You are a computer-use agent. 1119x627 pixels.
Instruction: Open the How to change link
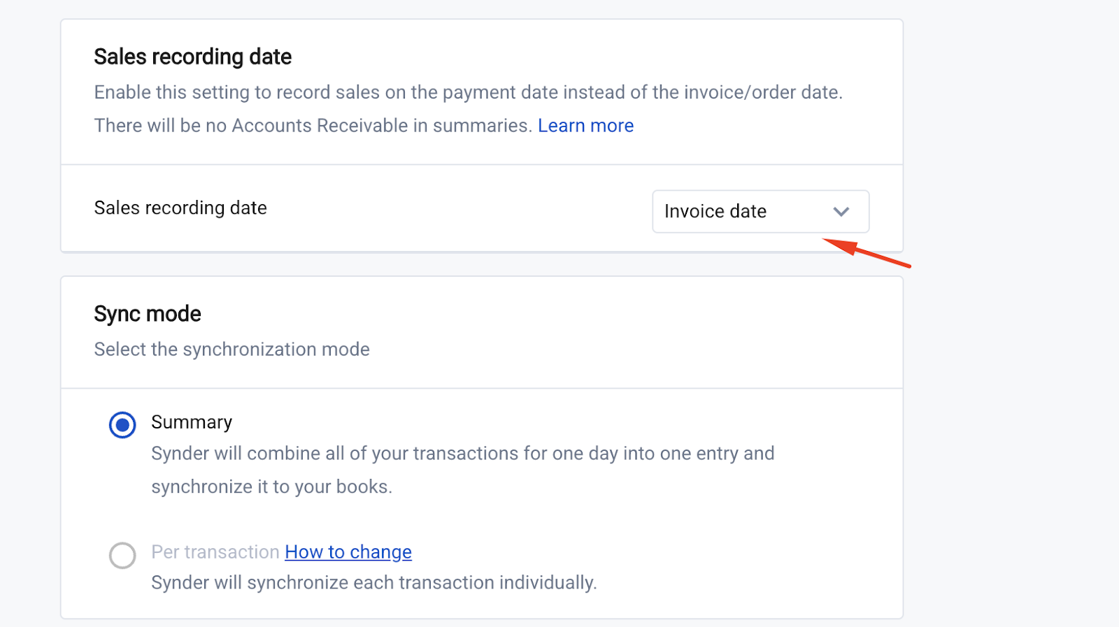pyautogui.click(x=348, y=552)
